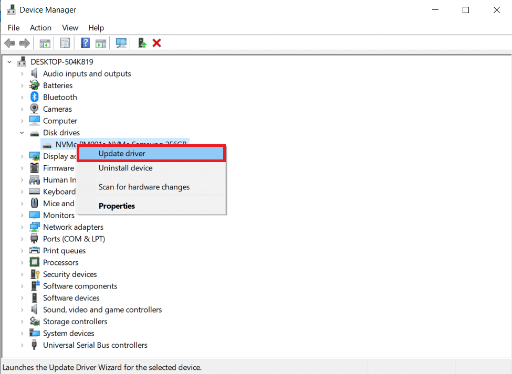Select Ports (COM & LPT) label

(x=74, y=239)
